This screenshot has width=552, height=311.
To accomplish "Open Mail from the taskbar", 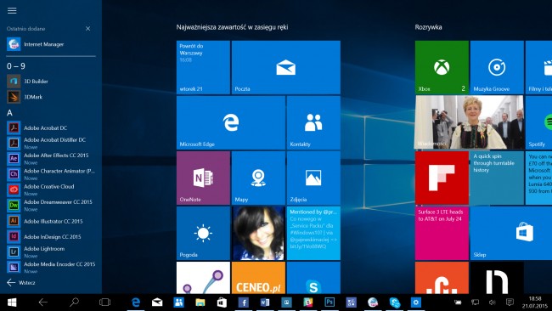I will (x=157, y=303).
